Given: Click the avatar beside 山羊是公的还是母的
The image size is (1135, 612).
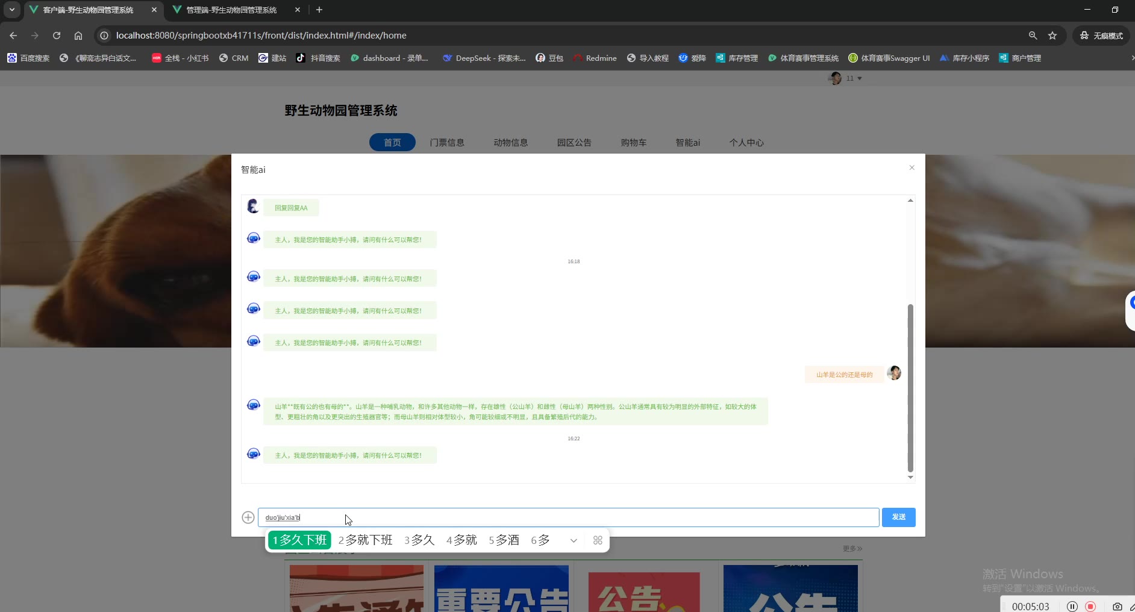Looking at the screenshot, I should (x=894, y=373).
